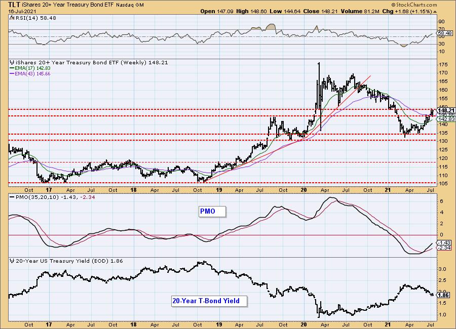
Task: Click the 20-Year US Treasury Yield (EOD) legend text
Action: tap(69, 261)
